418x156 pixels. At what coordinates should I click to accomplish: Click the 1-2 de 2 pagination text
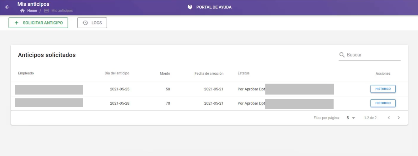click(370, 118)
